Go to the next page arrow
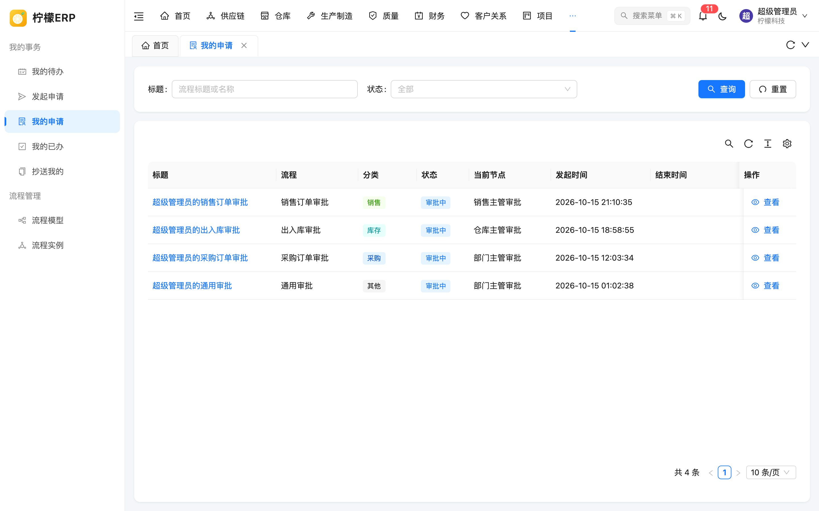This screenshot has width=819, height=511. point(738,472)
